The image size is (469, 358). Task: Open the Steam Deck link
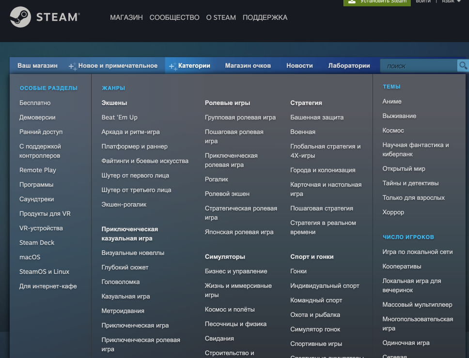[x=37, y=243]
